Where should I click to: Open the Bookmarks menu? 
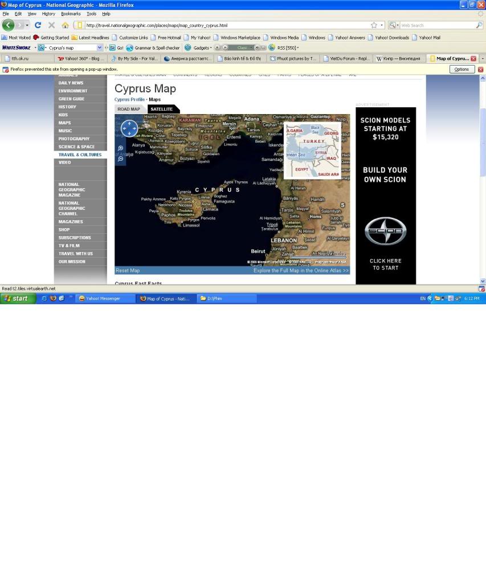[71, 14]
